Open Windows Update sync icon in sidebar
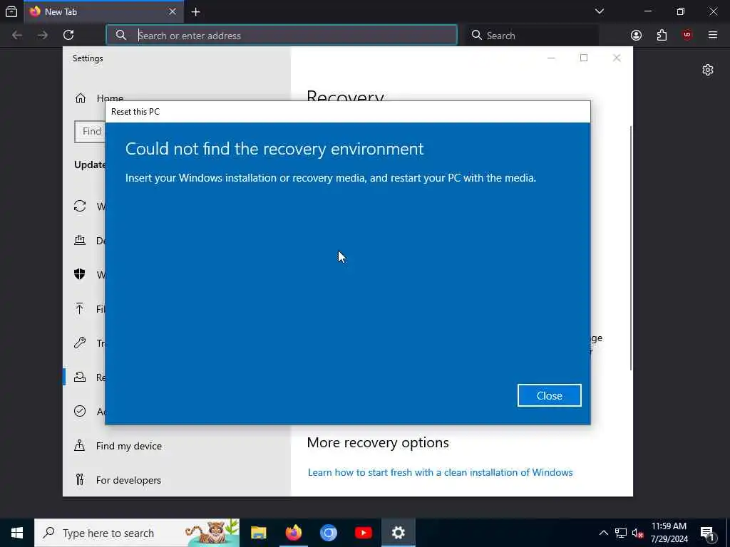Image resolution: width=730 pixels, height=547 pixels. pos(80,206)
